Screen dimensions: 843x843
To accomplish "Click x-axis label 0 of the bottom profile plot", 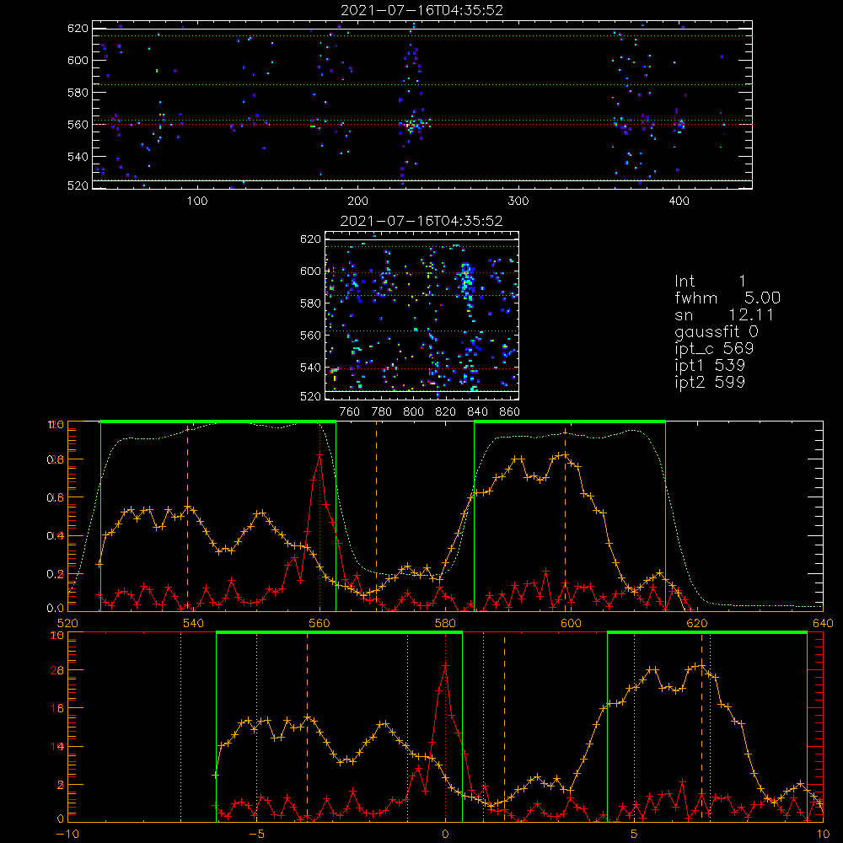I will coord(445,835).
